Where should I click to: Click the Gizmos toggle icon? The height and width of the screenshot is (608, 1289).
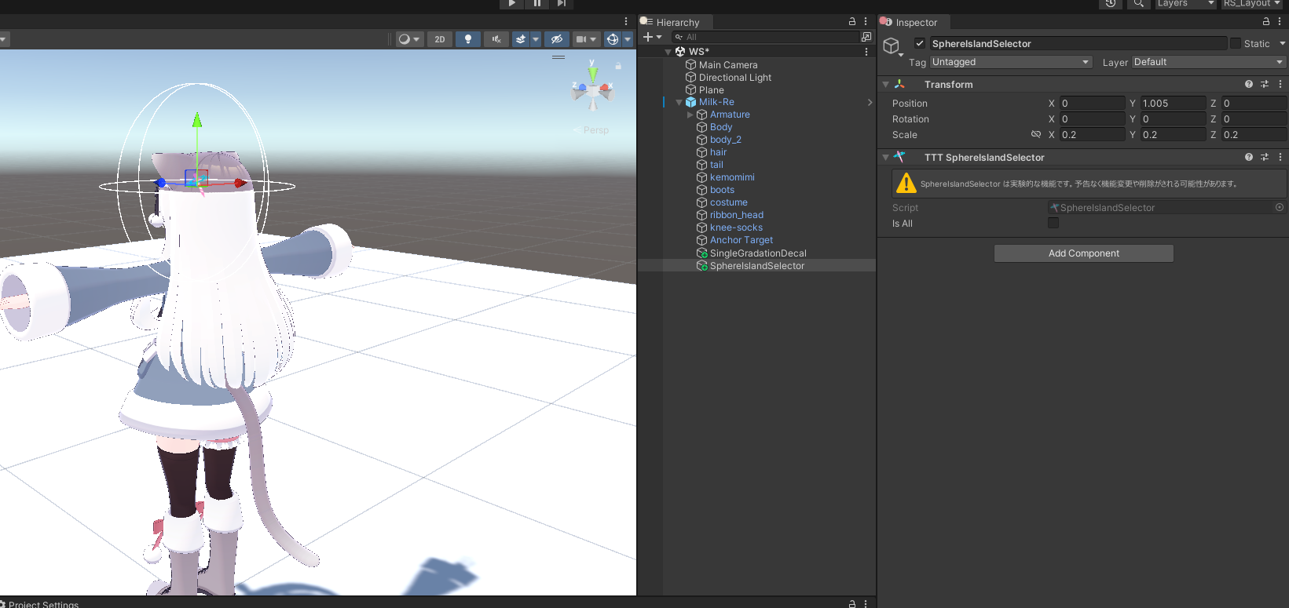613,39
